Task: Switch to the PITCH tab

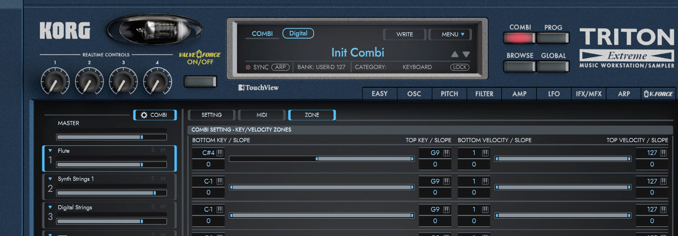Action: click(449, 94)
